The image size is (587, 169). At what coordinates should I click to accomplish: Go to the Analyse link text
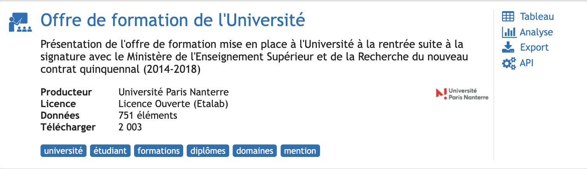tap(536, 32)
